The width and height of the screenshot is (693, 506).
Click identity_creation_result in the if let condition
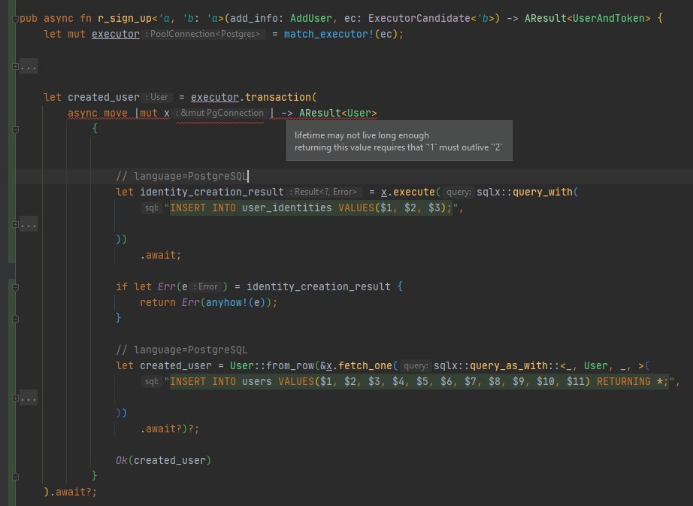(x=319, y=286)
